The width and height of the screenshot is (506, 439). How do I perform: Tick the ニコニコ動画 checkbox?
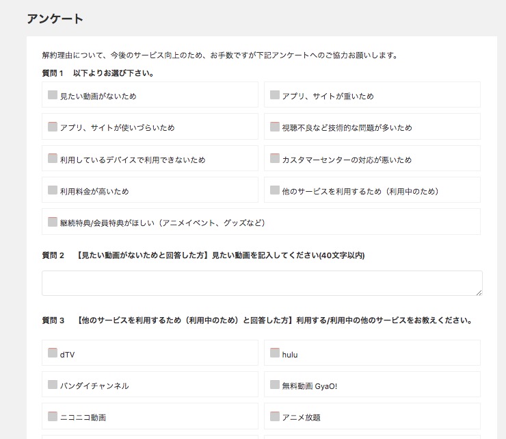pos(53,416)
